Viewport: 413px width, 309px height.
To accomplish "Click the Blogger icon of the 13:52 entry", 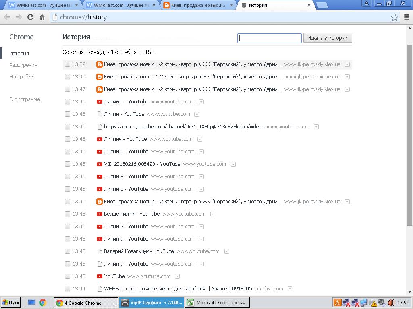I will pos(99,64).
